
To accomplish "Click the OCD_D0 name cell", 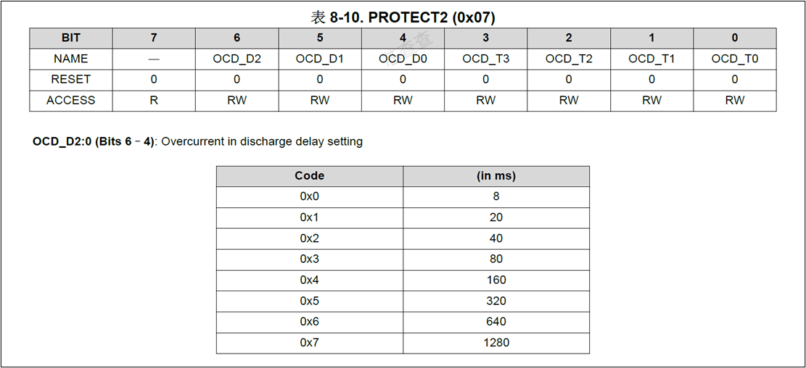I will (403, 59).
